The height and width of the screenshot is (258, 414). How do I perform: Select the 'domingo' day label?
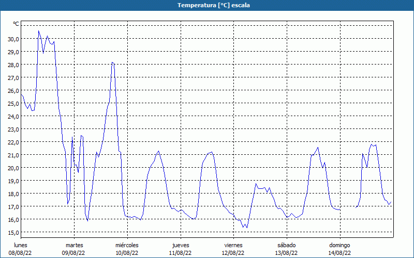[x=339, y=246]
